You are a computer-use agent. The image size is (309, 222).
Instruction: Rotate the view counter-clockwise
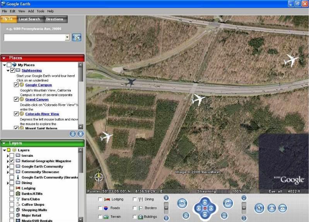183,203
